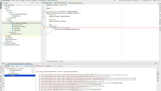Switch to TestSupport.java tab
The image size is (161, 91).
(x=48, y=3)
